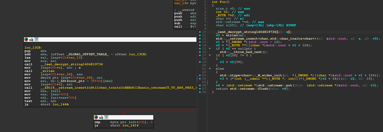Click line number 9 in pseudocode gutter

pyautogui.click(x=206, y=29)
